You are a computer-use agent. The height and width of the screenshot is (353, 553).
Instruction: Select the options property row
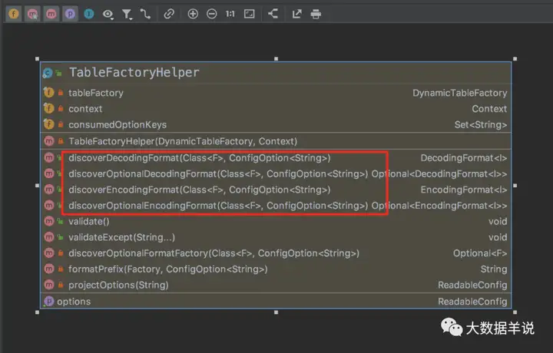click(74, 302)
